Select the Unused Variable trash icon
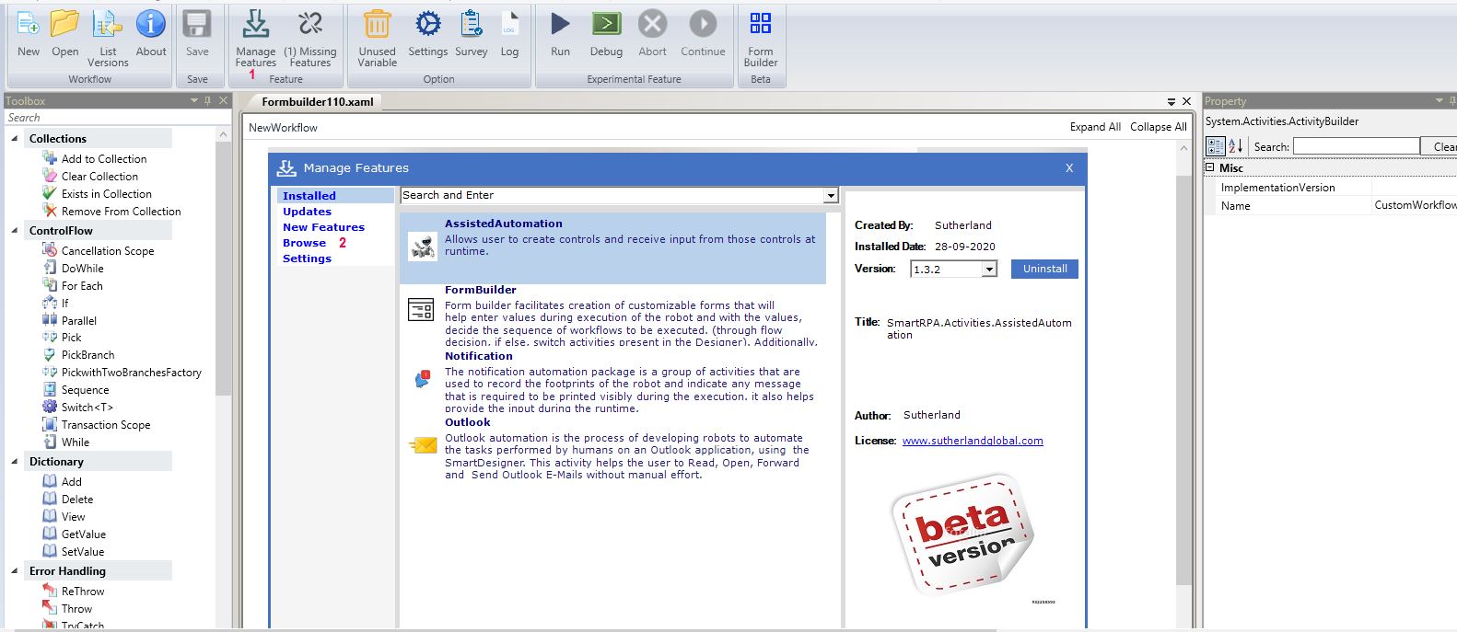This screenshot has width=1457, height=632. click(x=377, y=25)
